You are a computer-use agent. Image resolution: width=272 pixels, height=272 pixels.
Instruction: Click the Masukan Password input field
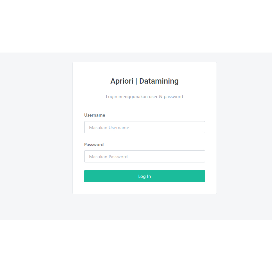(144, 156)
